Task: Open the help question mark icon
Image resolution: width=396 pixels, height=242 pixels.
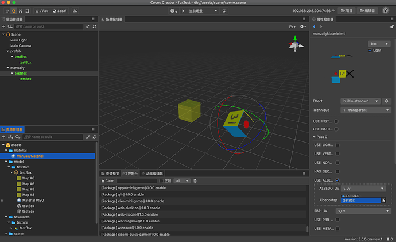Action: click(x=386, y=10)
